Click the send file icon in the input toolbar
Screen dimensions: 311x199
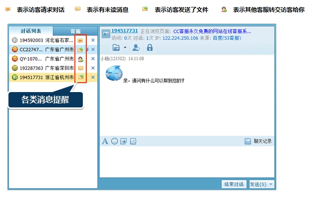coord(133,142)
